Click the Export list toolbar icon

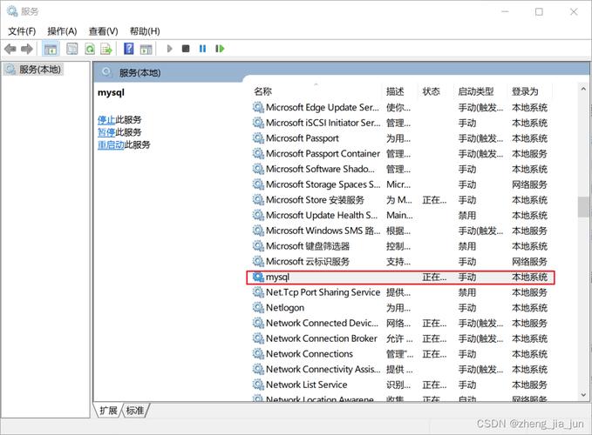106,49
